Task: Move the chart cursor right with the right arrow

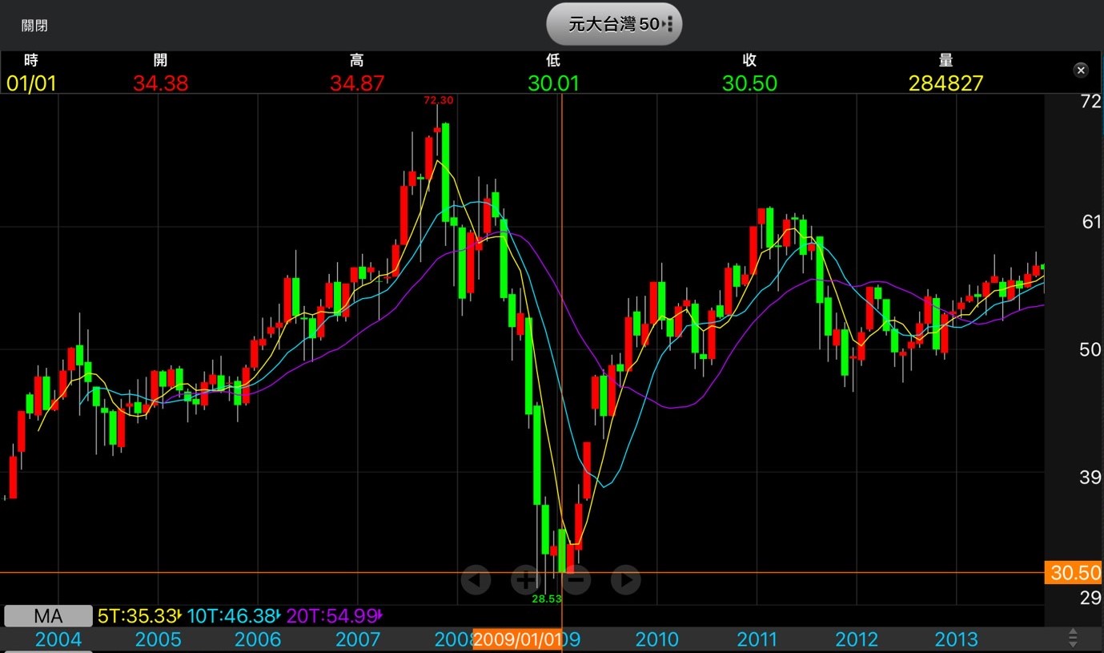Action: 626,579
